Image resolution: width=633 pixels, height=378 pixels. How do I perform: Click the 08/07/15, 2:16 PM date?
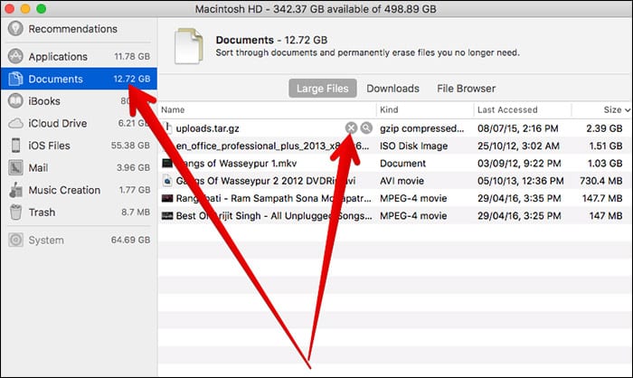pyautogui.click(x=518, y=128)
